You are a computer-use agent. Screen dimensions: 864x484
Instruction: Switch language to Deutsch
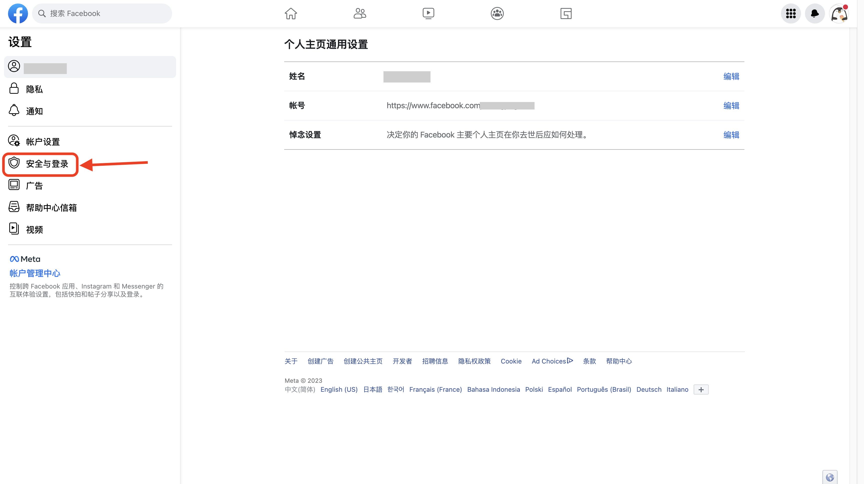[649, 389]
